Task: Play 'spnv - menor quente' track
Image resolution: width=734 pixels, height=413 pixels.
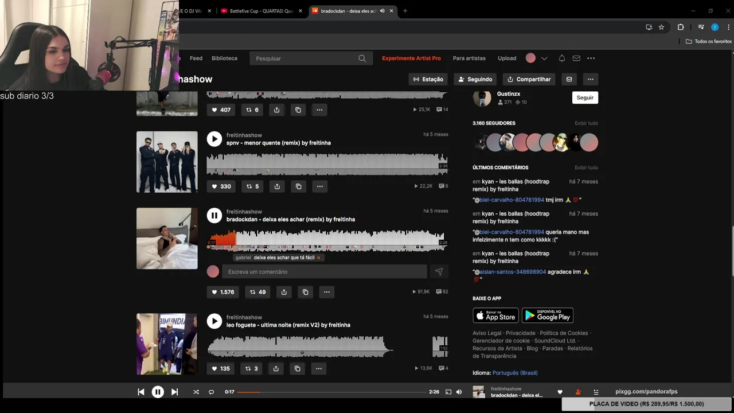Action: coord(214,139)
